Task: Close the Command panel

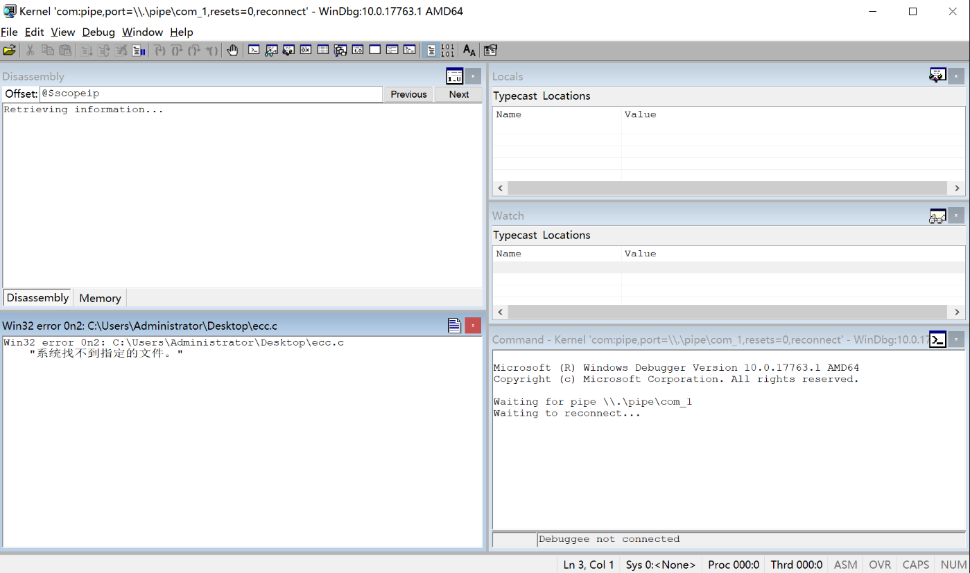Action: coord(955,340)
